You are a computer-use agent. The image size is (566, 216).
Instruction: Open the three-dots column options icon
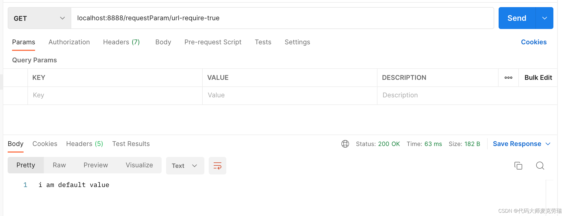[508, 78]
